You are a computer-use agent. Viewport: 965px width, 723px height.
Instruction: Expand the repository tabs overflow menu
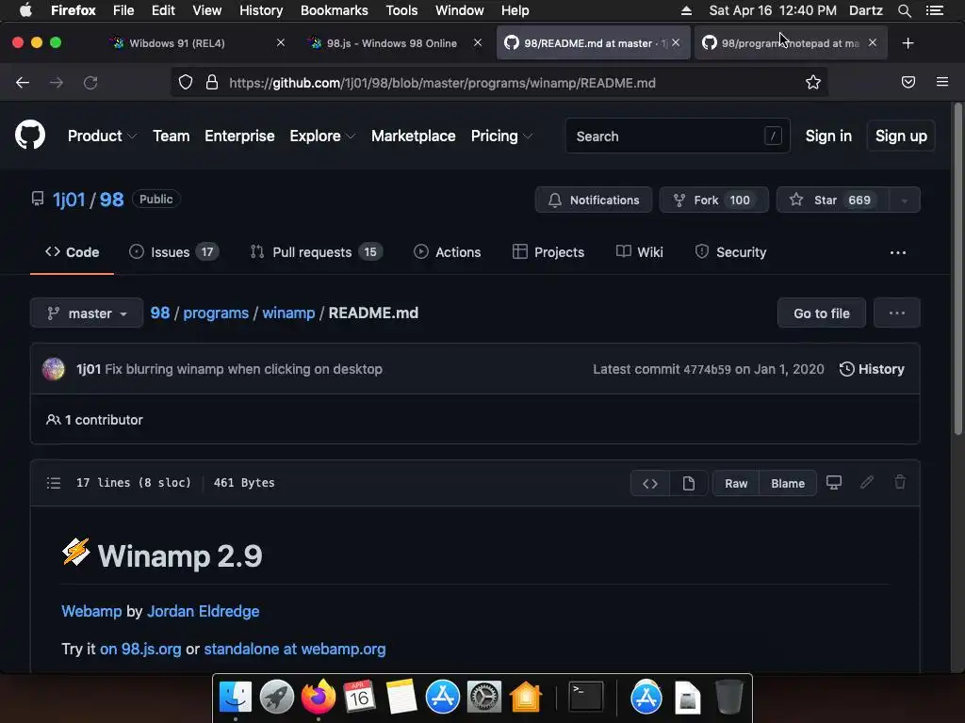click(898, 252)
